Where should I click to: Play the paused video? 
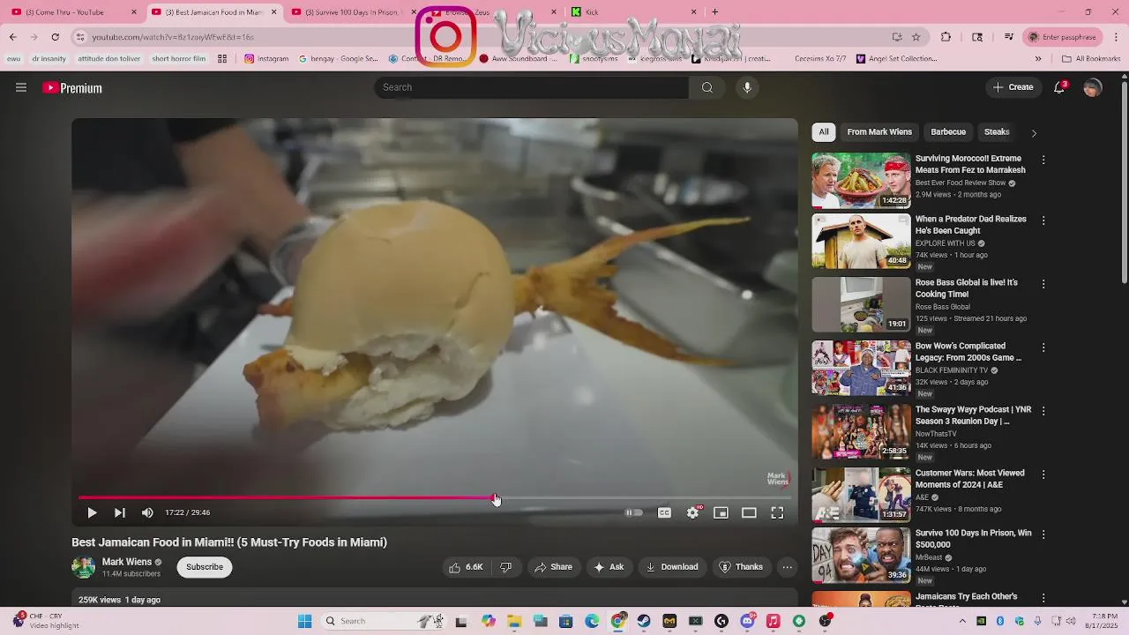coord(92,512)
